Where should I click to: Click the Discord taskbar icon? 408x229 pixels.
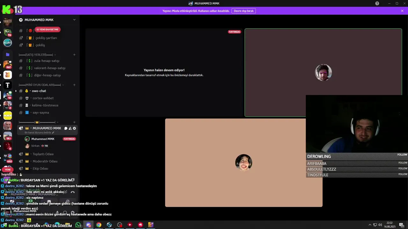pyautogui.click(x=89, y=225)
